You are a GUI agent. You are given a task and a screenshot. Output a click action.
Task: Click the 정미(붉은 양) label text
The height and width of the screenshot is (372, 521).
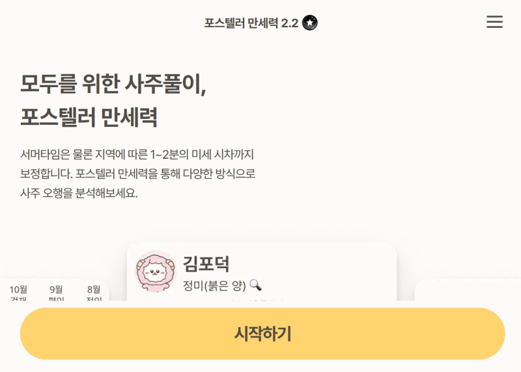click(x=214, y=286)
